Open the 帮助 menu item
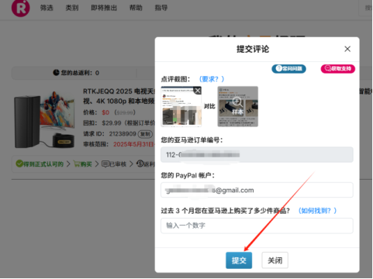The width and height of the screenshot is (373, 279). point(136,8)
